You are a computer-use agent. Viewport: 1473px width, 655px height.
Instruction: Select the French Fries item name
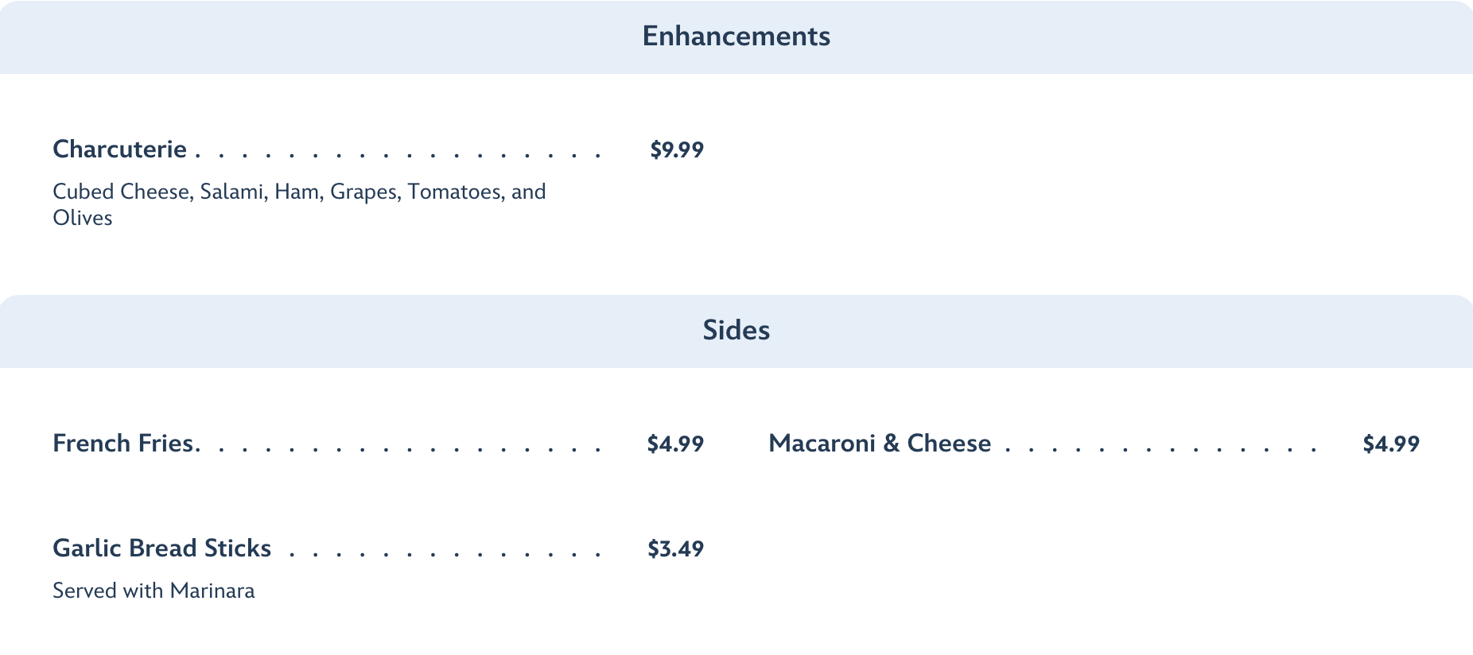[x=124, y=444]
